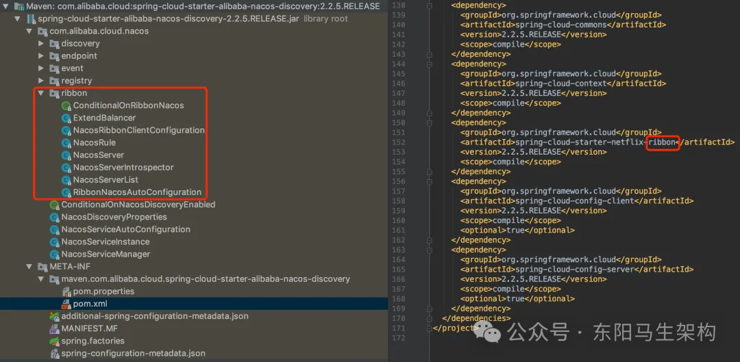Click the NacosServerList class icon

66,180
